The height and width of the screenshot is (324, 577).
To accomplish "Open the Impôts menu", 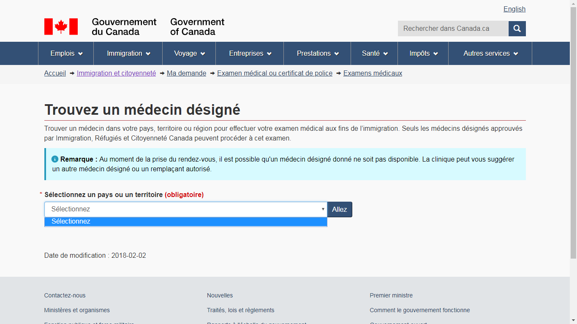I will [423, 54].
